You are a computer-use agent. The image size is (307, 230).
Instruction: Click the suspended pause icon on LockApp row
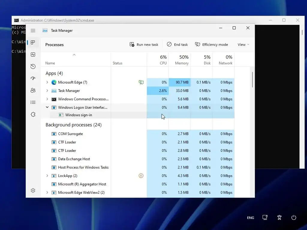[141, 175]
